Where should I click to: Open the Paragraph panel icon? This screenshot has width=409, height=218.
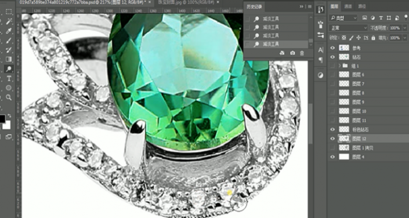point(320,60)
